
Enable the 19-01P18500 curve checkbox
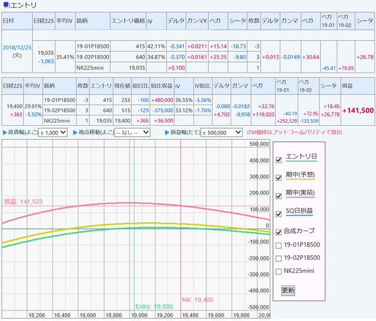tap(279, 245)
